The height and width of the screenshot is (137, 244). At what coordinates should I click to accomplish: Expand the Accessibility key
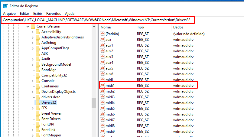pos(32,32)
